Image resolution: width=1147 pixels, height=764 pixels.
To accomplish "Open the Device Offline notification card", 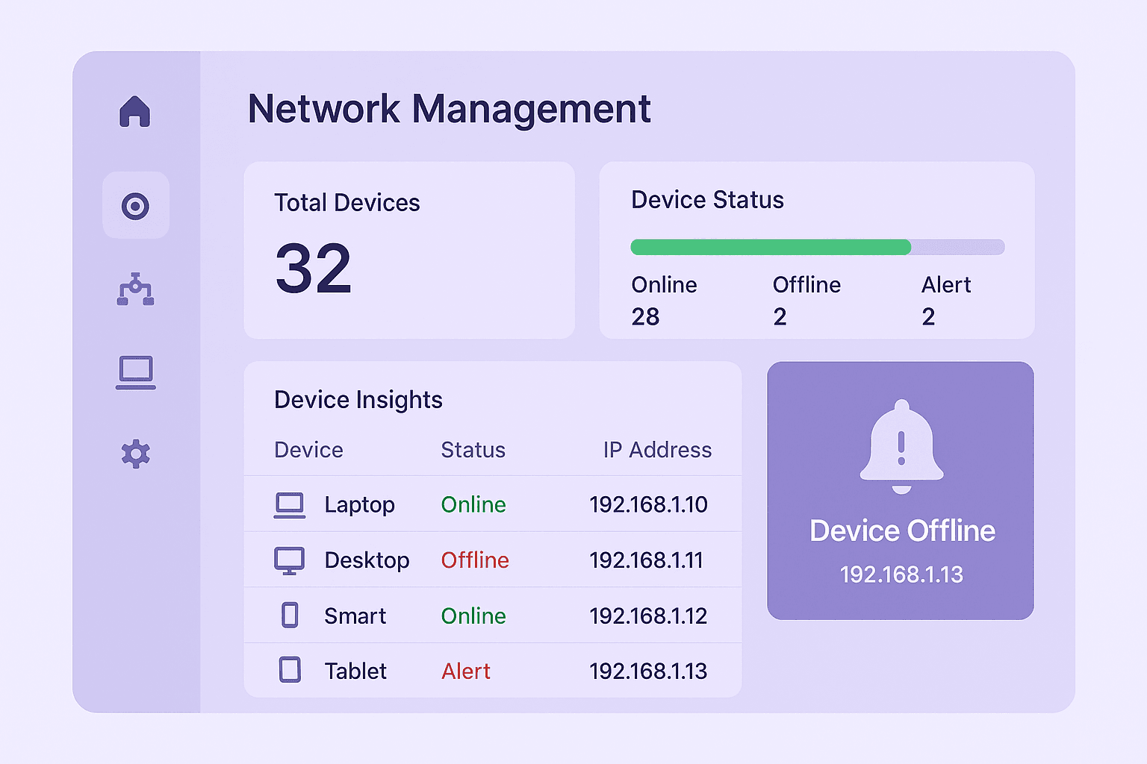I will click(x=900, y=489).
